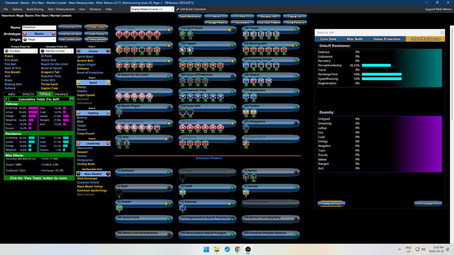Expand the Archetype Blaster dropdown

(x=39, y=34)
